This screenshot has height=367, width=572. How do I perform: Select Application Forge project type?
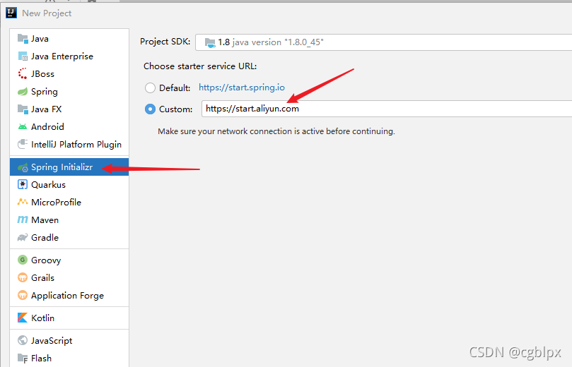pyautogui.click(x=69, y=295)
